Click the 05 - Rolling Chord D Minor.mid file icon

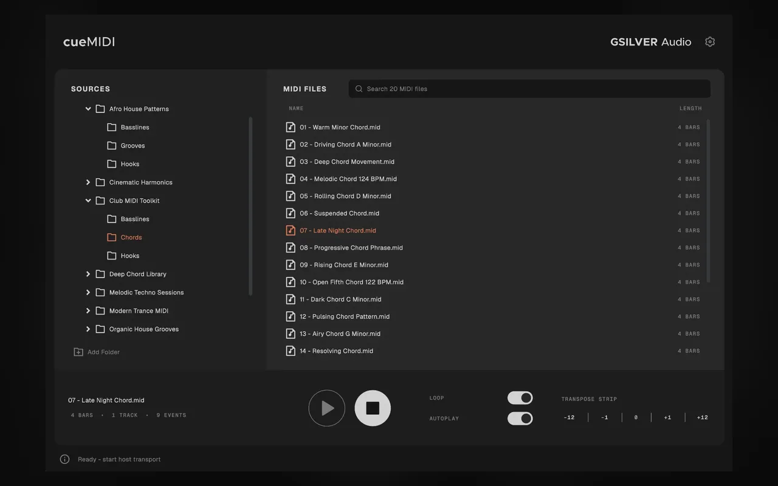tap(291, 196)
